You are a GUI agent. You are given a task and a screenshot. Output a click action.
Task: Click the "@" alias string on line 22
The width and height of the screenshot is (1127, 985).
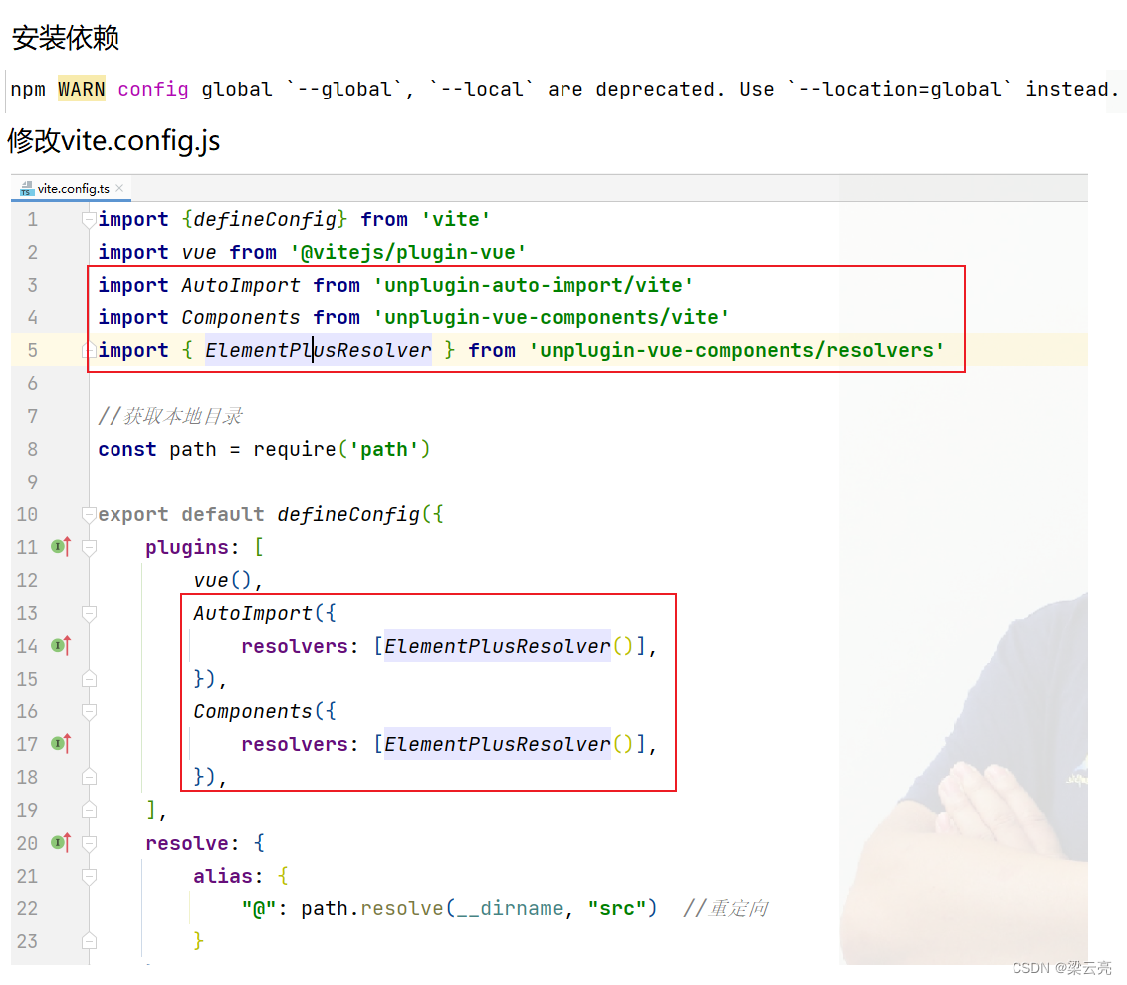click(259, 908)
